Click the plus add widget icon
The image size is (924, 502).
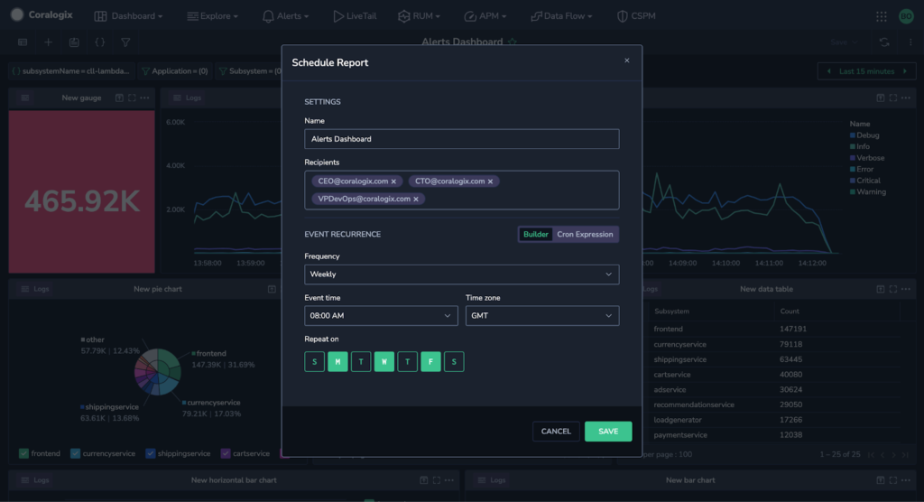[x=49, y=42]
